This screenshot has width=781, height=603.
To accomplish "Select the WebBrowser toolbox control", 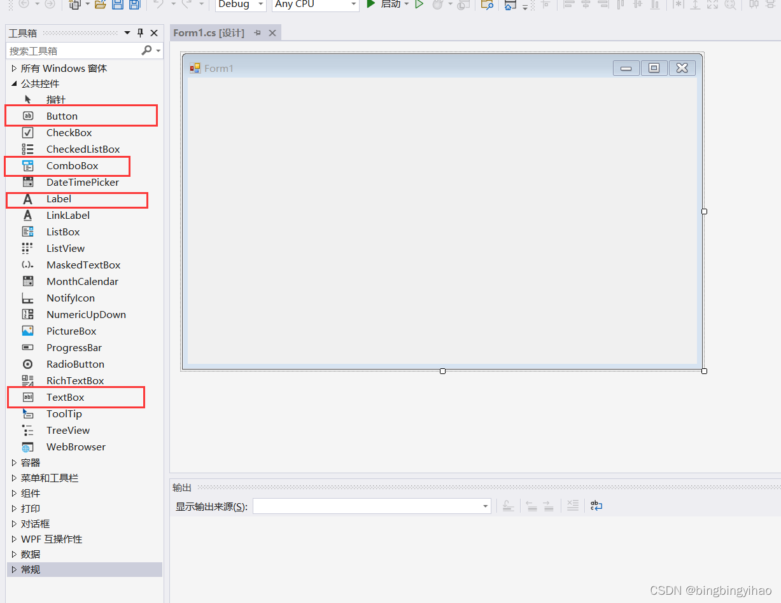I will click(x=83, y=447).
